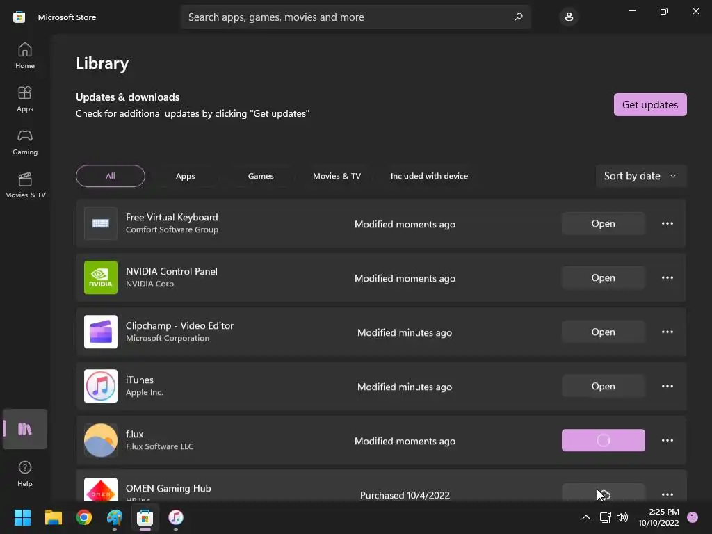Click the f.lux title text
Screen dimensions: 712x534
click(x=134, y=434)
